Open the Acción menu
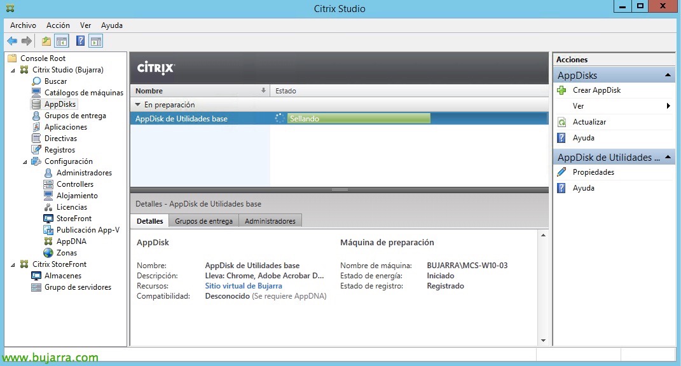 (x=58, y=25)
